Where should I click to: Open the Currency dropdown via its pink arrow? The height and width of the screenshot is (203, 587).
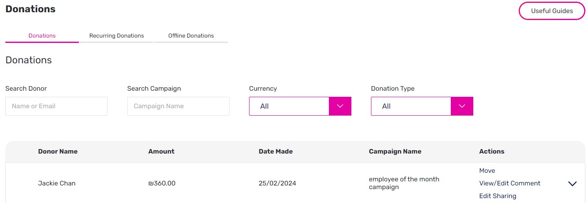[x=340, y=106]
